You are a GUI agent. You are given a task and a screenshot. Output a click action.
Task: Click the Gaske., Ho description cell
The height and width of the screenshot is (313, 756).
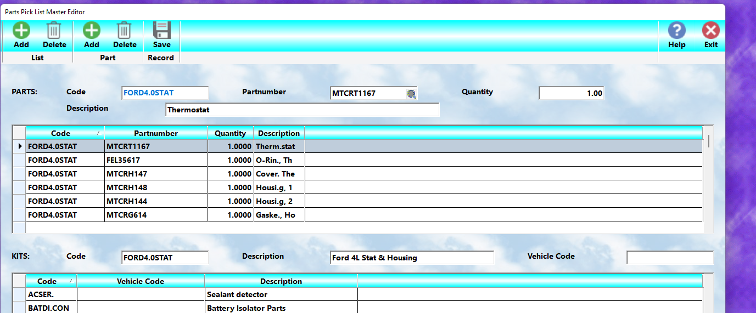(x=279, y=215)
